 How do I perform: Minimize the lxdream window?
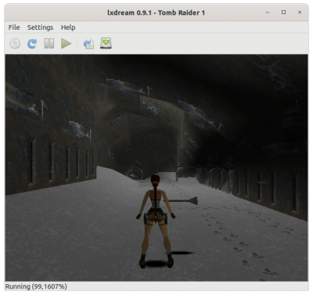click(x=268, y=13)
